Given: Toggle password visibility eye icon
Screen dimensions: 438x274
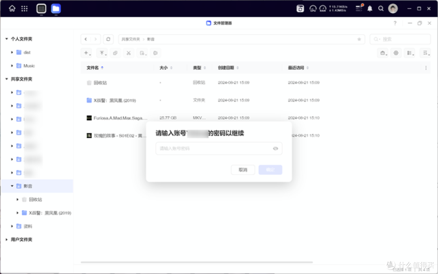Looking at the screenshot, I should [x=275, y=149].
